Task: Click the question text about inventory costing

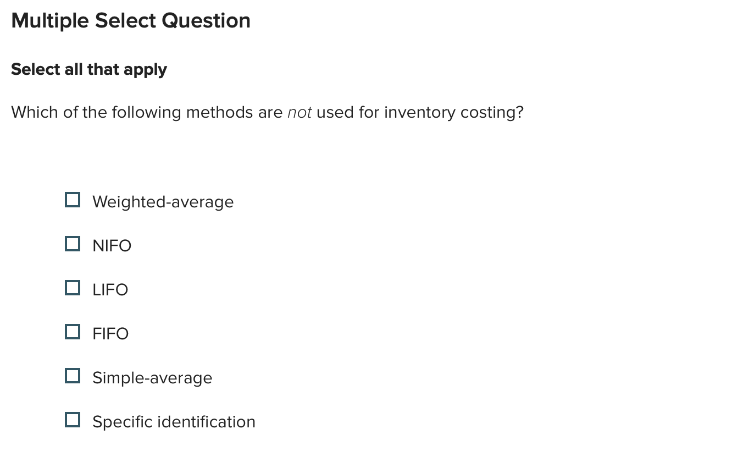Action: tap(268, 112)
